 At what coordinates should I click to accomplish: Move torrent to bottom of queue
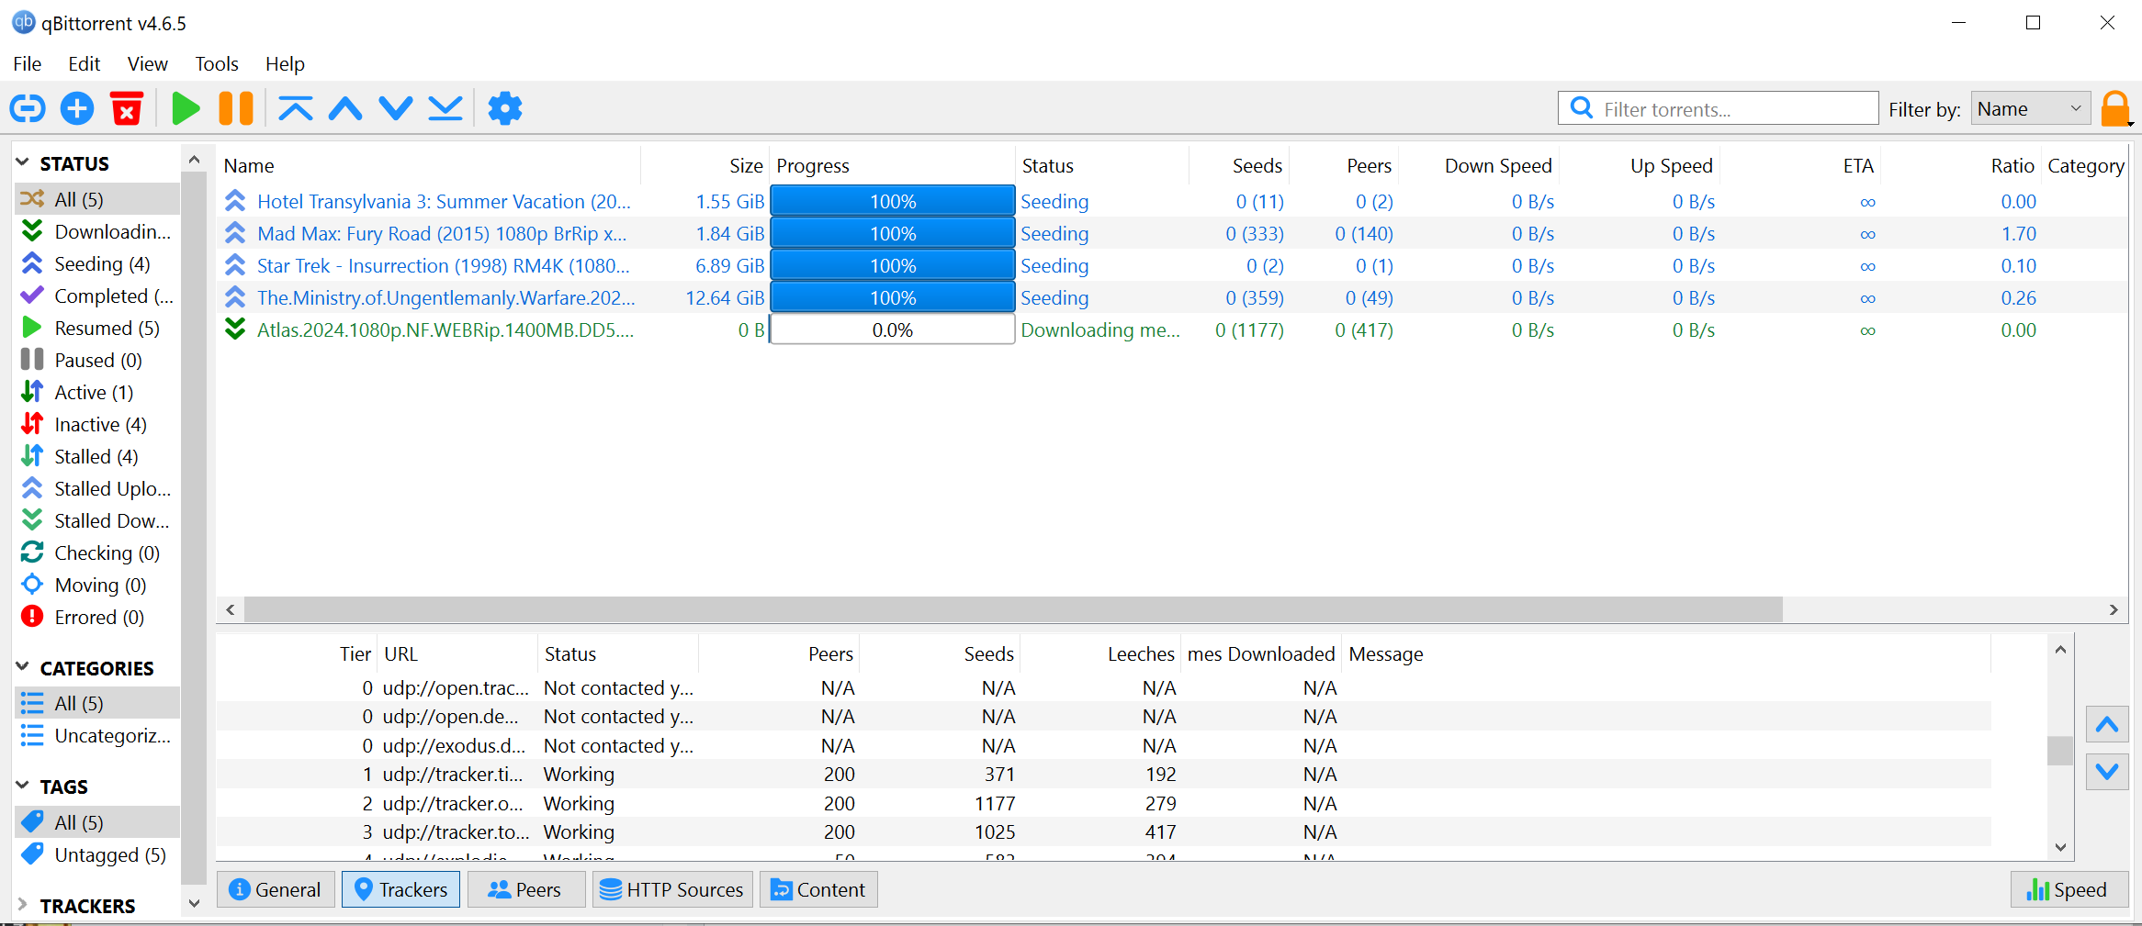pyautogui.click(x=445, y=108)
